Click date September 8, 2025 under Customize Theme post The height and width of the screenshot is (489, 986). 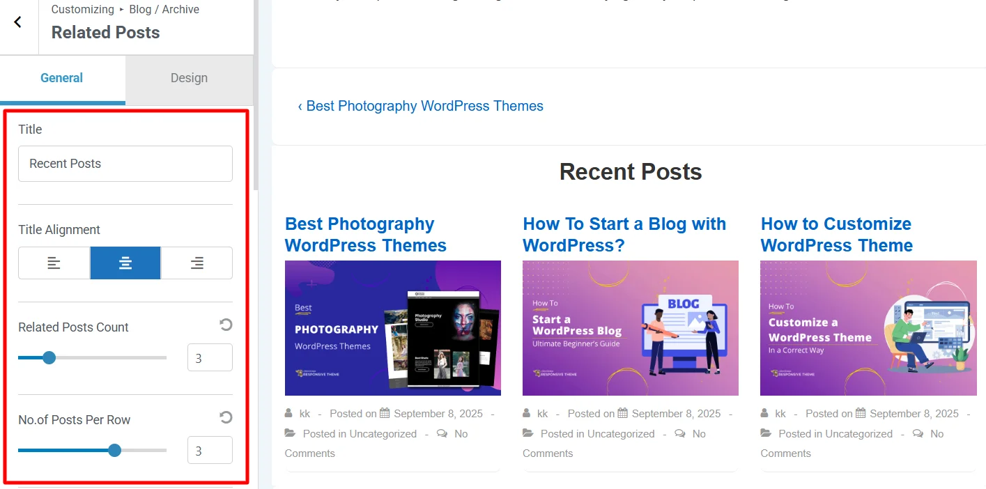[914, 414]
